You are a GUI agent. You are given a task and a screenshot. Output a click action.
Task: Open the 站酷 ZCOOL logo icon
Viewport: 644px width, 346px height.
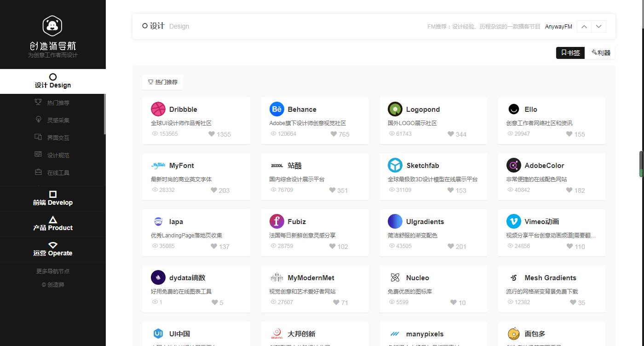pos(276,165)
